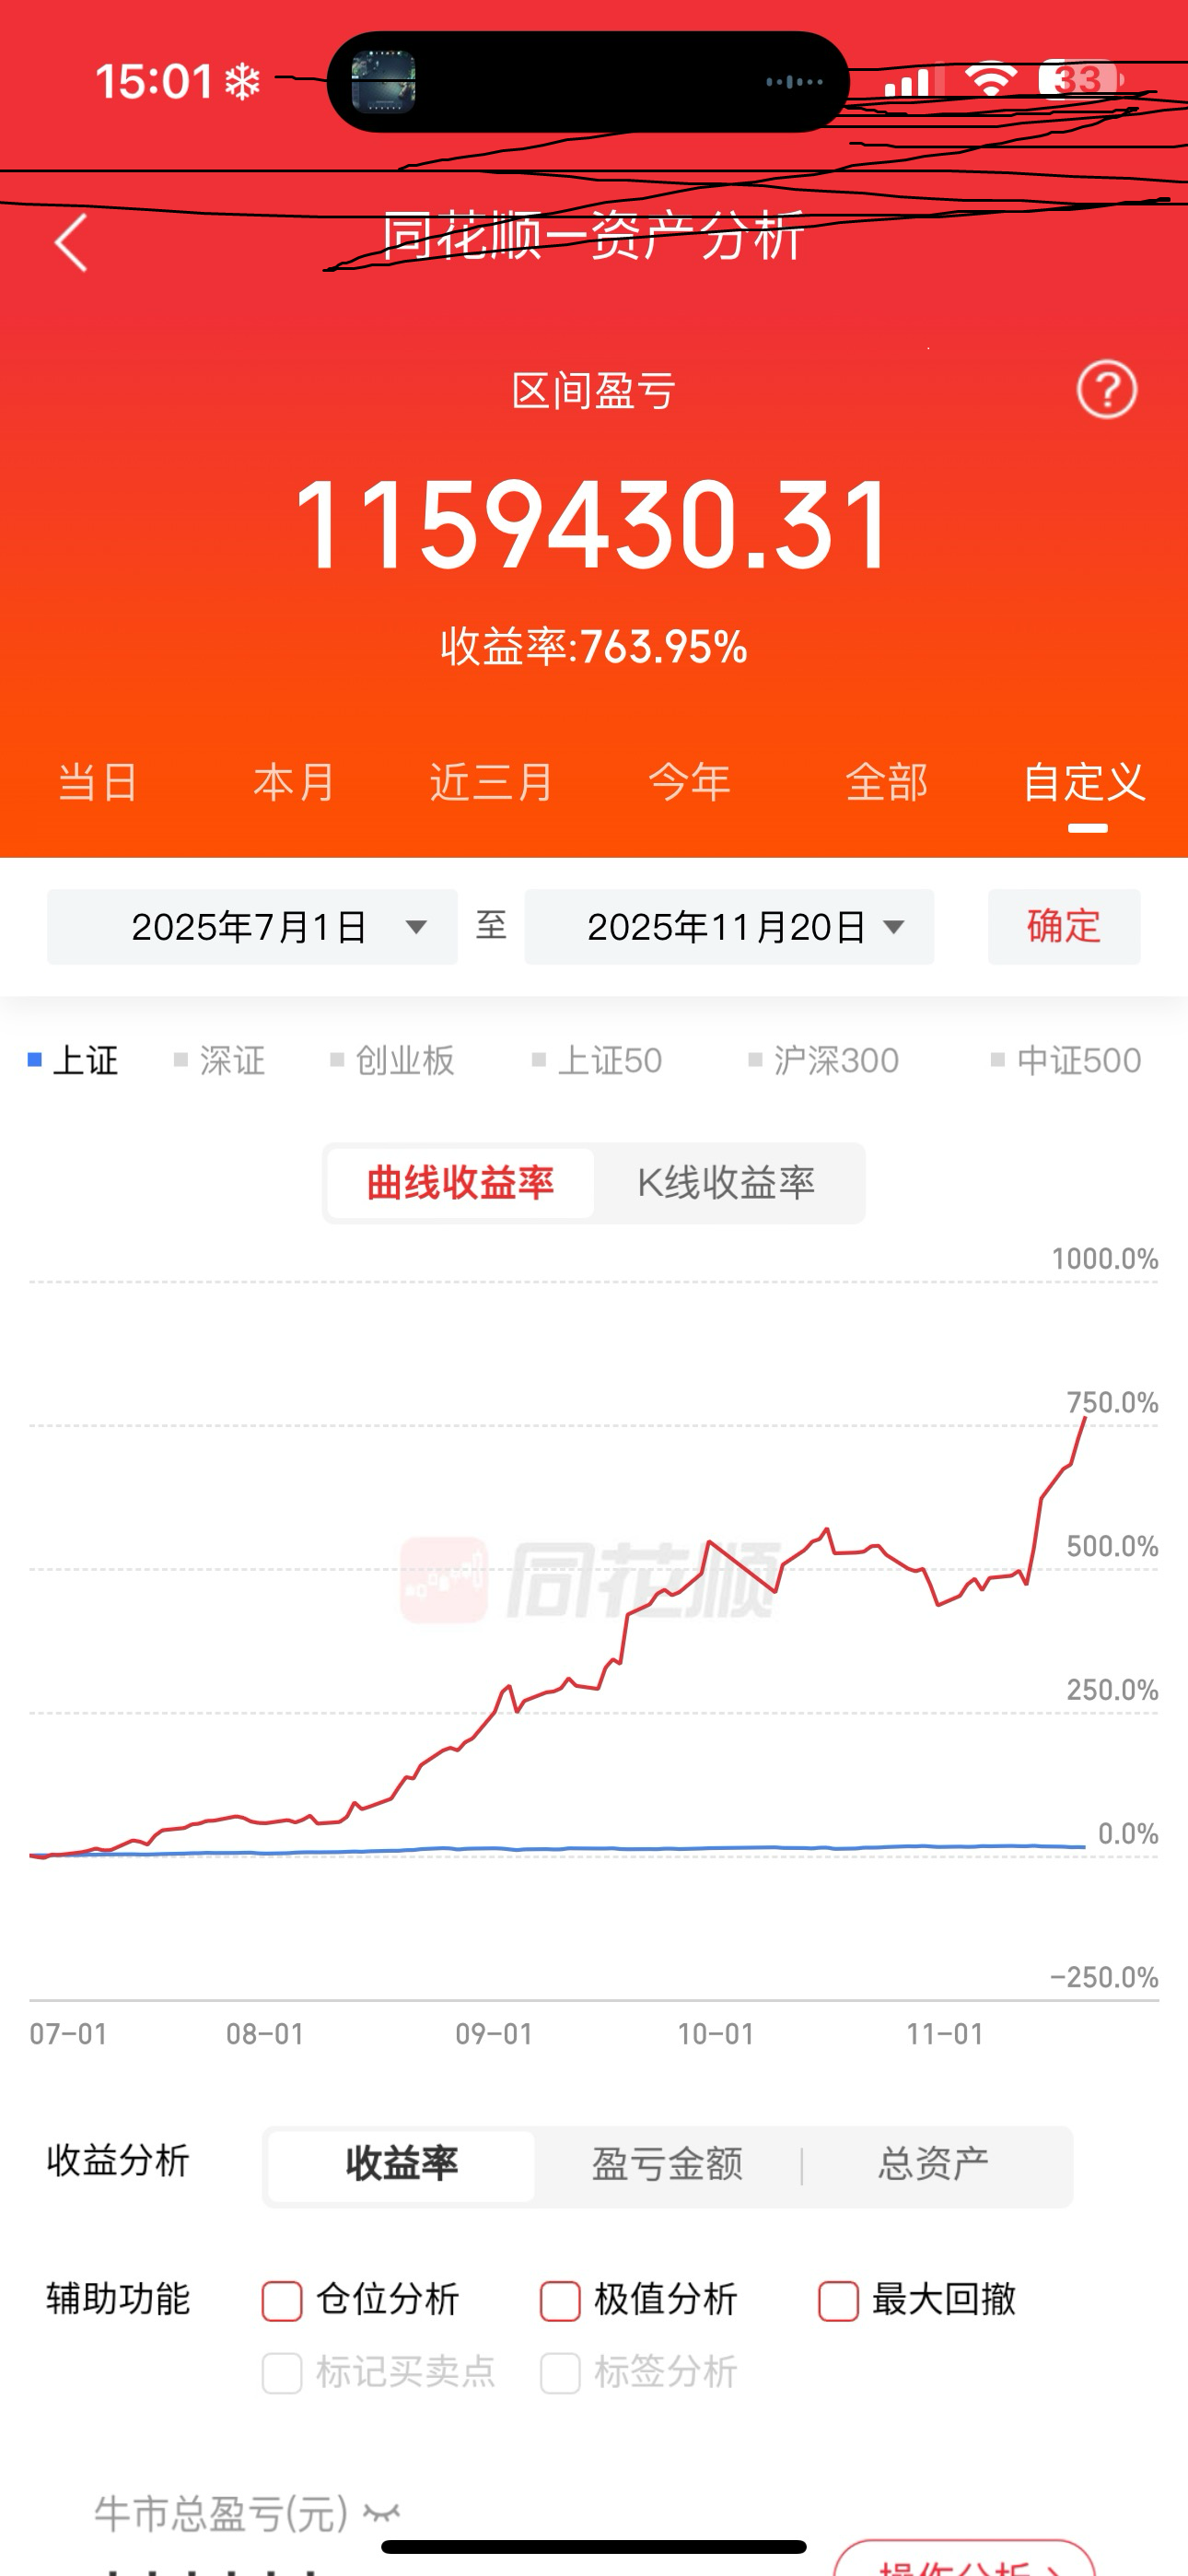Screen dimensions: 1188x2576
Task: Switch to the 今年 tab
Action: 689,782
